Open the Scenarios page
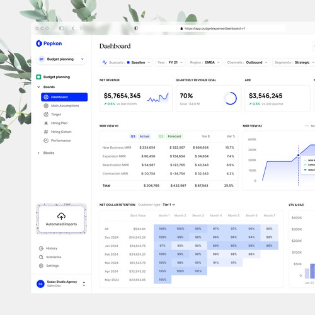This screenshot has height=315, width=315. tap(54, 257)
